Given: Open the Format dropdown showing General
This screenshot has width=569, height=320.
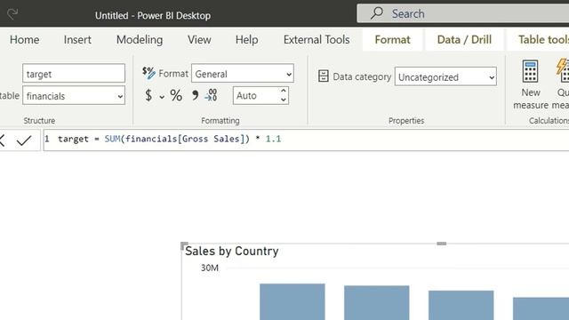Looking at the screenshot, I should pyautogui.click(x=243, y=74).
